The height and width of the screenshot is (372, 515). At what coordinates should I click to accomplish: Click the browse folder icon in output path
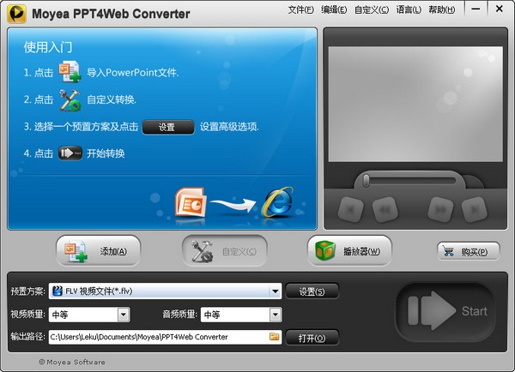point(275,337)
